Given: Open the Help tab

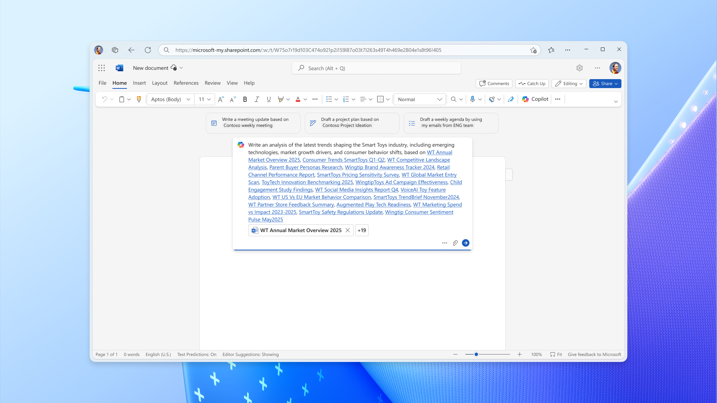Looking at the screenshot, I should [x=249, y=83].
